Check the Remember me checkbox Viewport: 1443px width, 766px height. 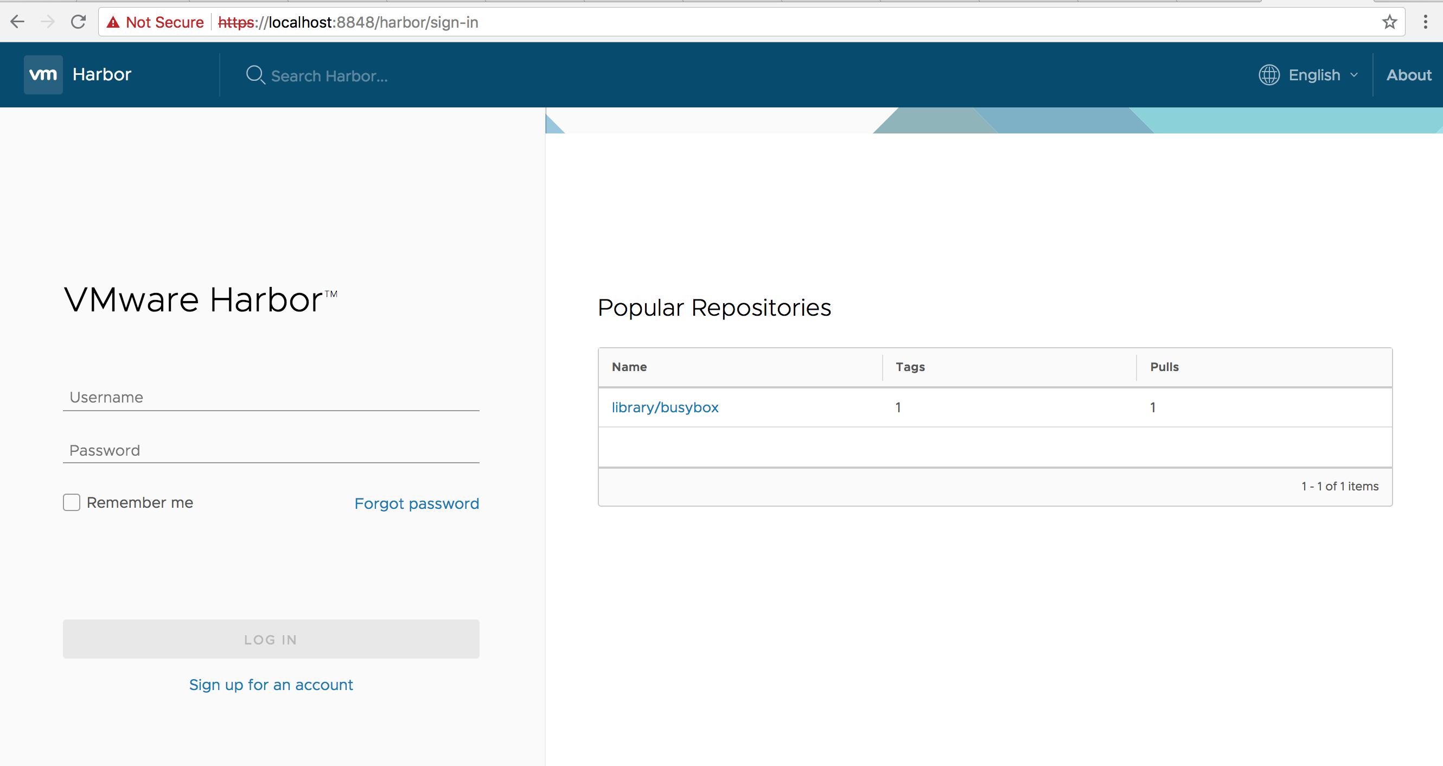pyautogui.click(x=72, y=502)
